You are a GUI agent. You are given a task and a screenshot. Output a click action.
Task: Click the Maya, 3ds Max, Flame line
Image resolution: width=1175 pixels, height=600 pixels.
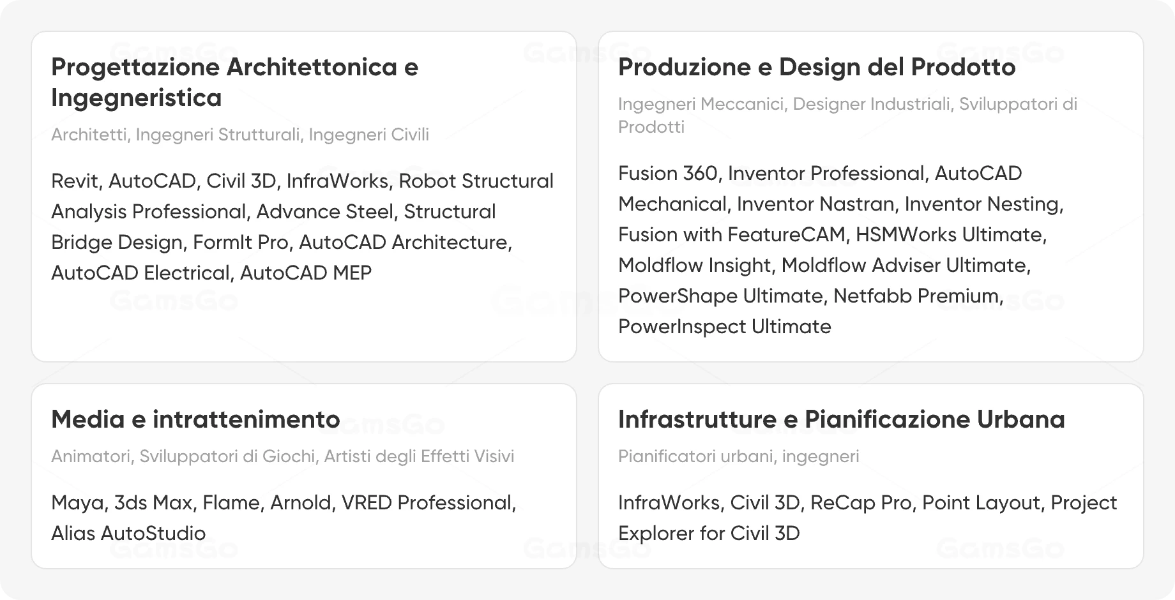[284, 503]
